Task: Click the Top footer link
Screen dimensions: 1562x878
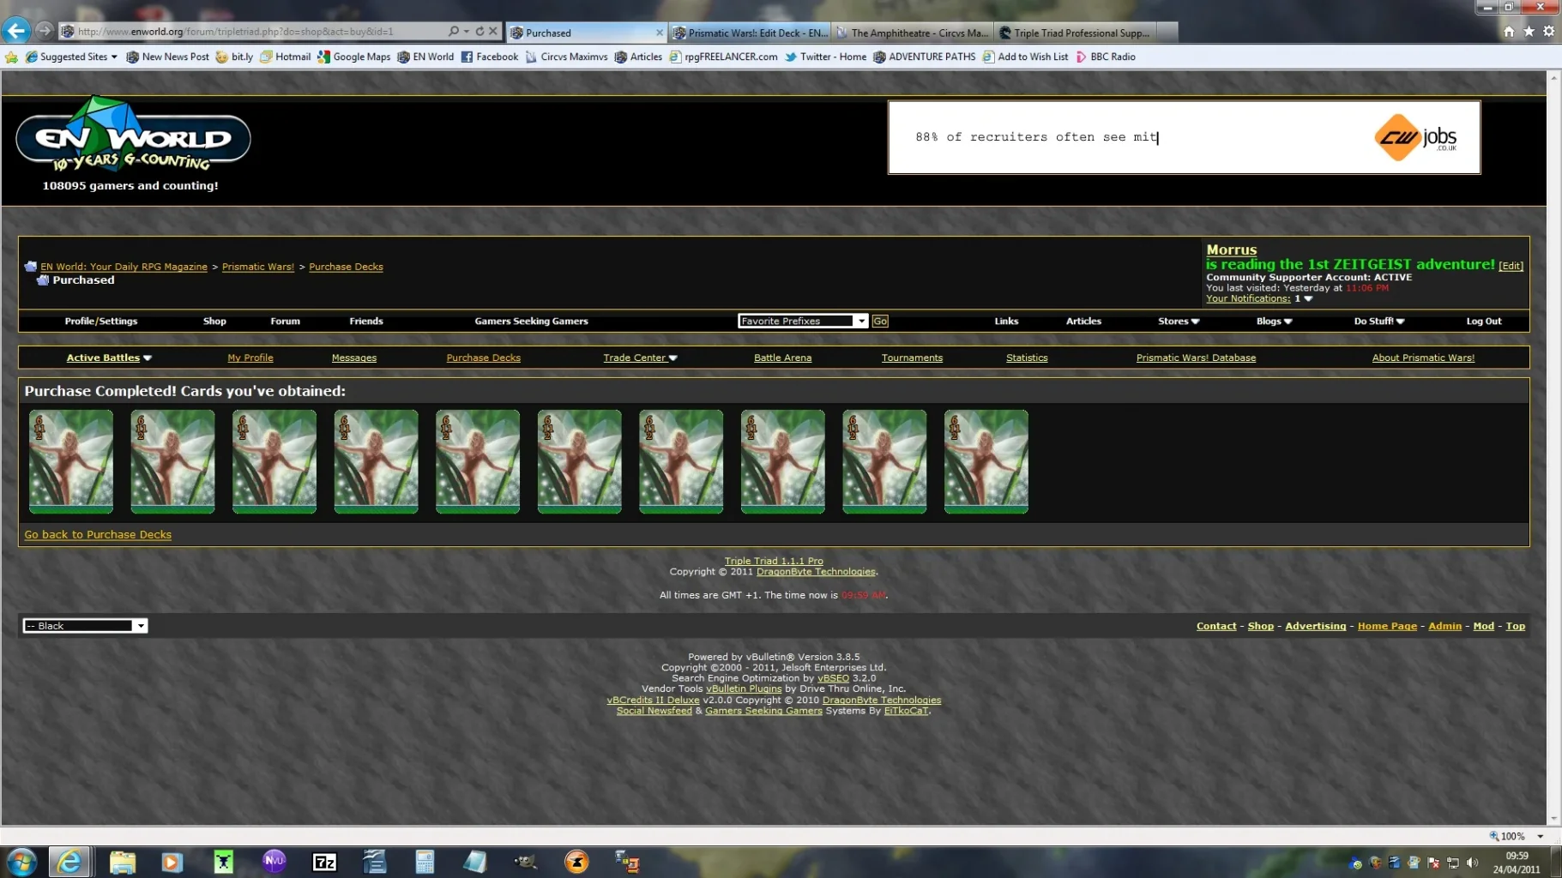Action: point(1515,626)
